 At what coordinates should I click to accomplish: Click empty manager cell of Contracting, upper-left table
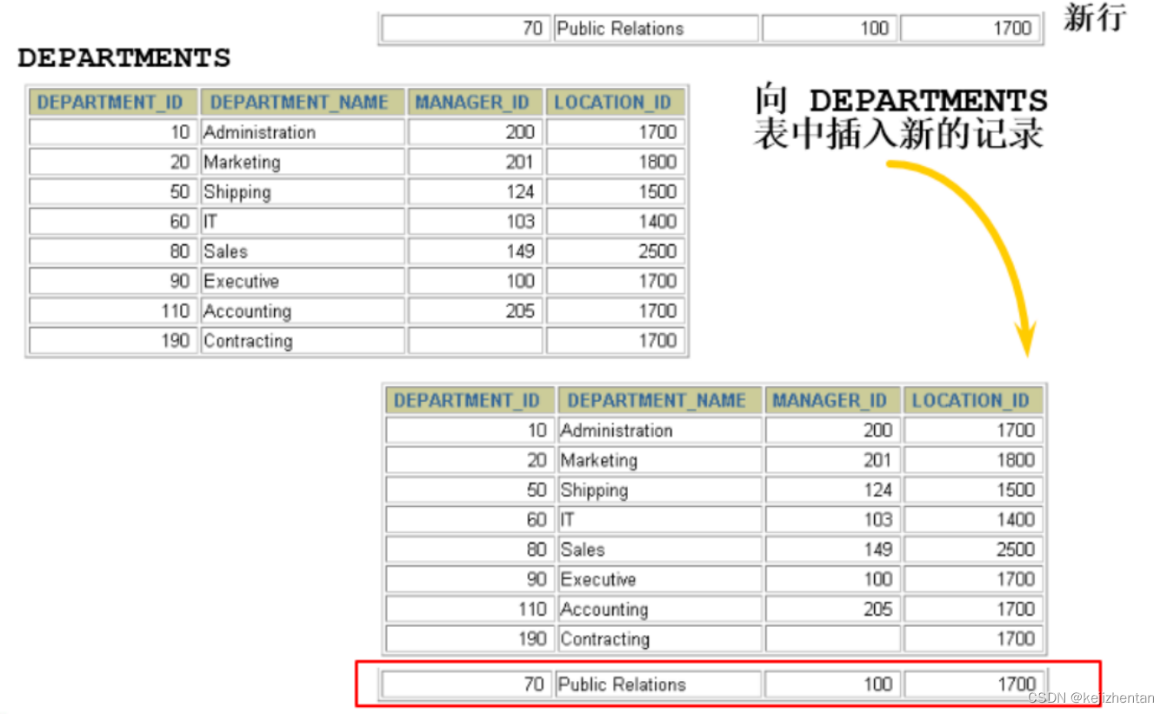476,341
